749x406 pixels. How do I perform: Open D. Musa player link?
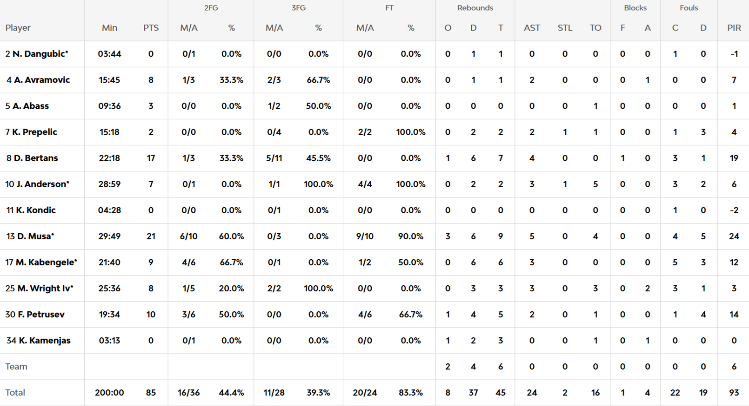(35, 236)
